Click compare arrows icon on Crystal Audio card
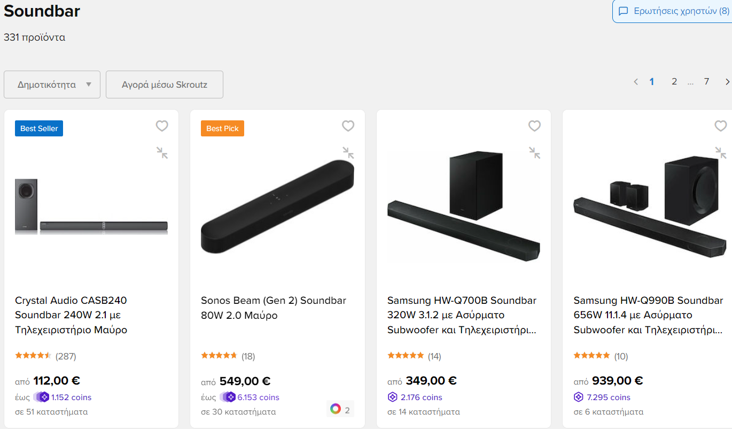Viewport: 732px width, 429px height. [162, 153]
